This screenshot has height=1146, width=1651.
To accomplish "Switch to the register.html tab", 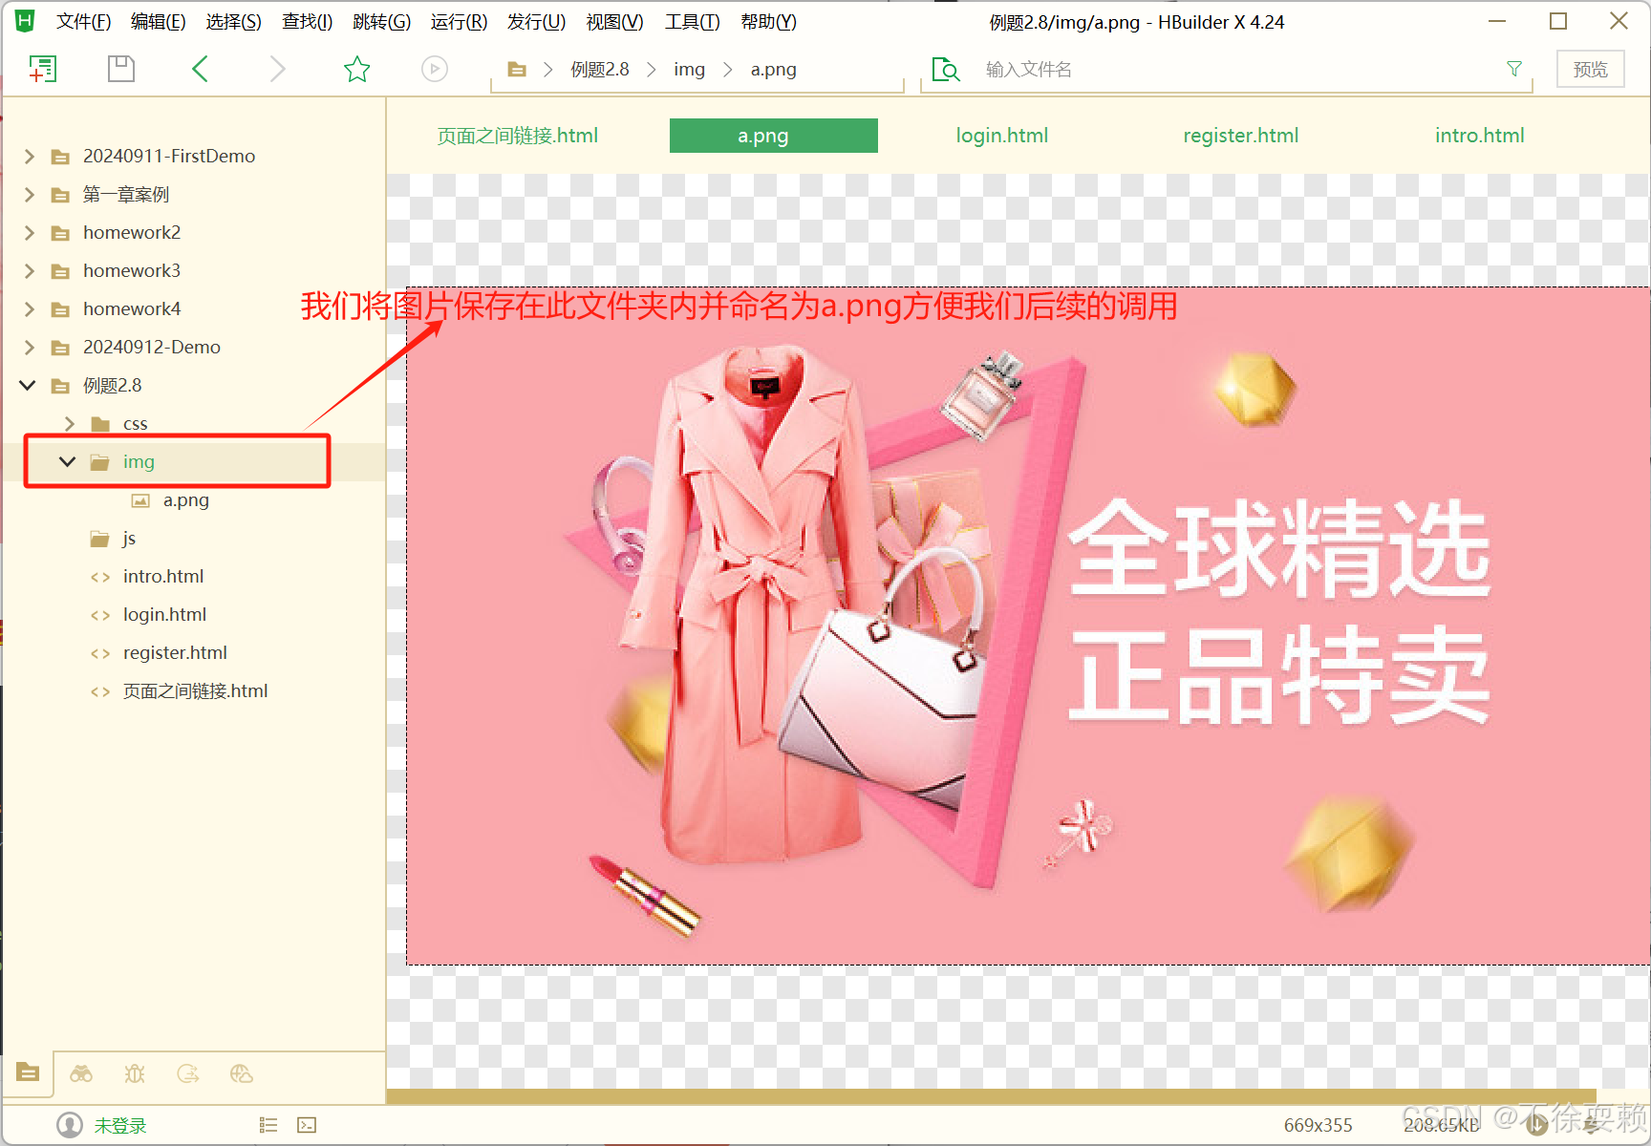I will tap(1241, 136).
